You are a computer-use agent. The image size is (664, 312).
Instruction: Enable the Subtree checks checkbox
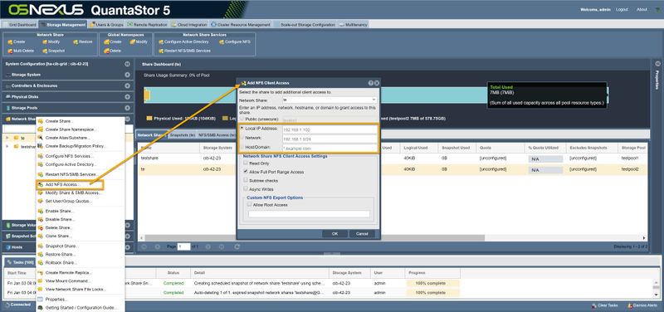click(246, 180)
